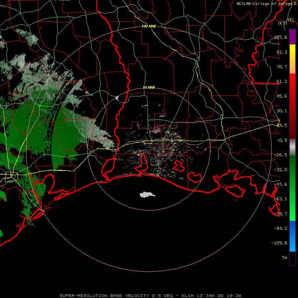The image size is (298, 298).
Task: Click the VEL legend title
Action: pos(291,20)
